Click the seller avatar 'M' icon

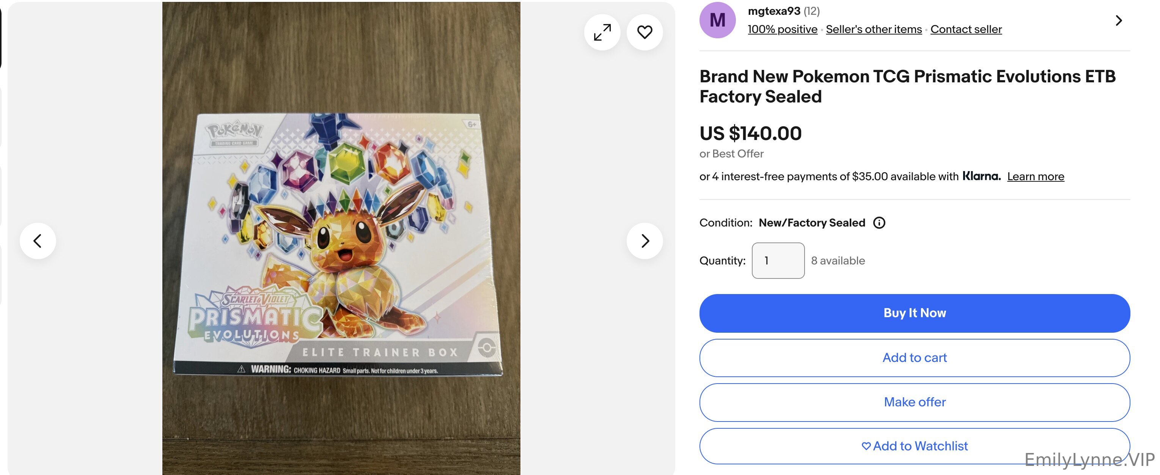click(x=717, y=20)
